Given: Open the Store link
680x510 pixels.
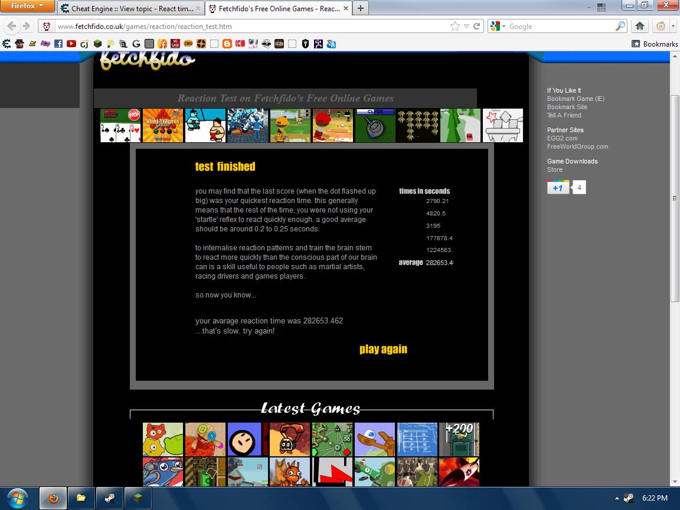Looking at the screenshot, I should click(555, 169).
